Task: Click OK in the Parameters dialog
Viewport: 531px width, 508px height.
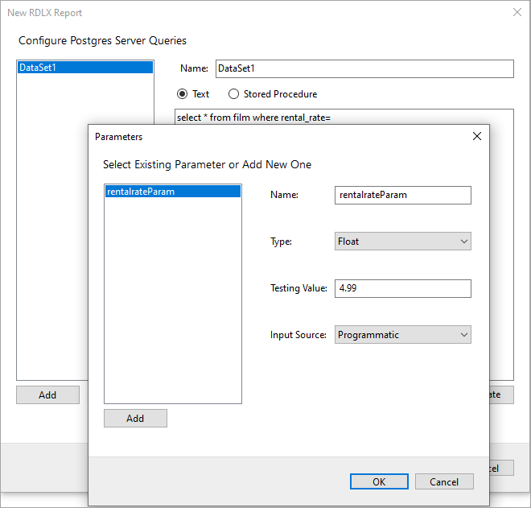Action: coord(379,481)
